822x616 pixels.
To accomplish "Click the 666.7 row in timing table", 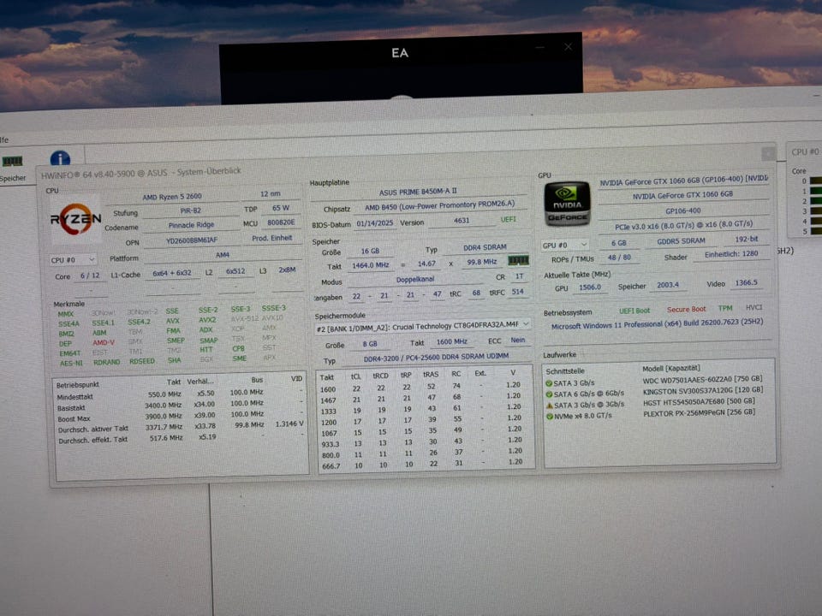I will coord(422,464).
